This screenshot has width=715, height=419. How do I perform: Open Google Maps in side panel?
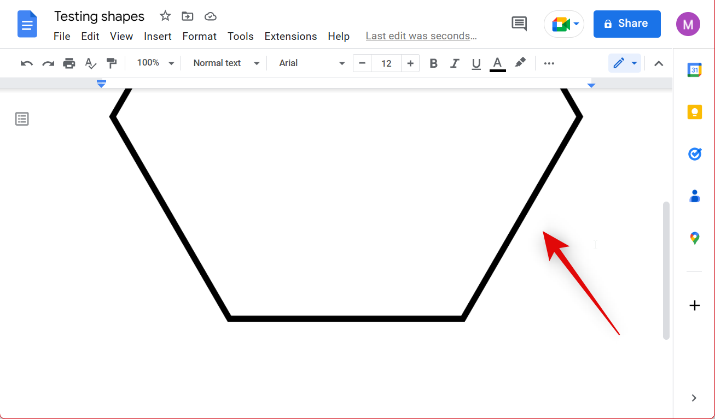click(695, 238)
